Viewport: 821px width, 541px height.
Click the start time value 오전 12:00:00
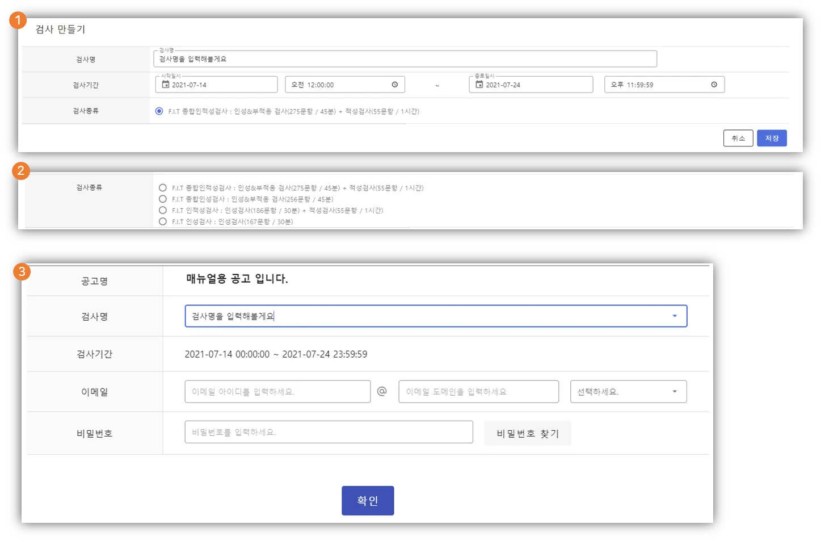pos(313,85)
